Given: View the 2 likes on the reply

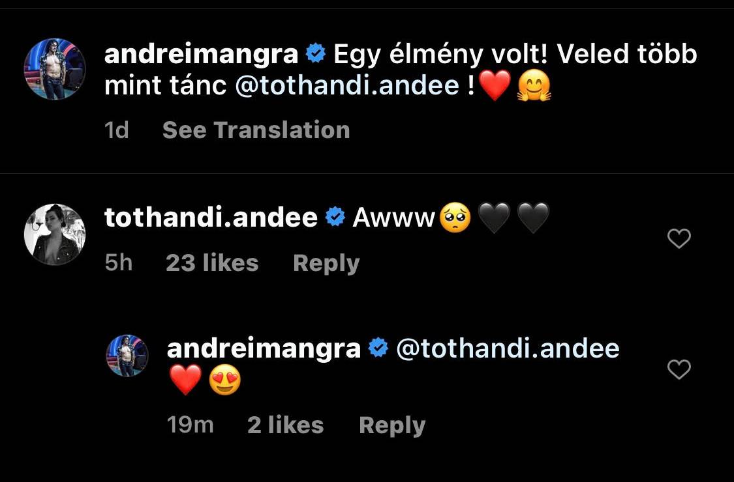Looking at the screenshot, I should click(286, 425).
